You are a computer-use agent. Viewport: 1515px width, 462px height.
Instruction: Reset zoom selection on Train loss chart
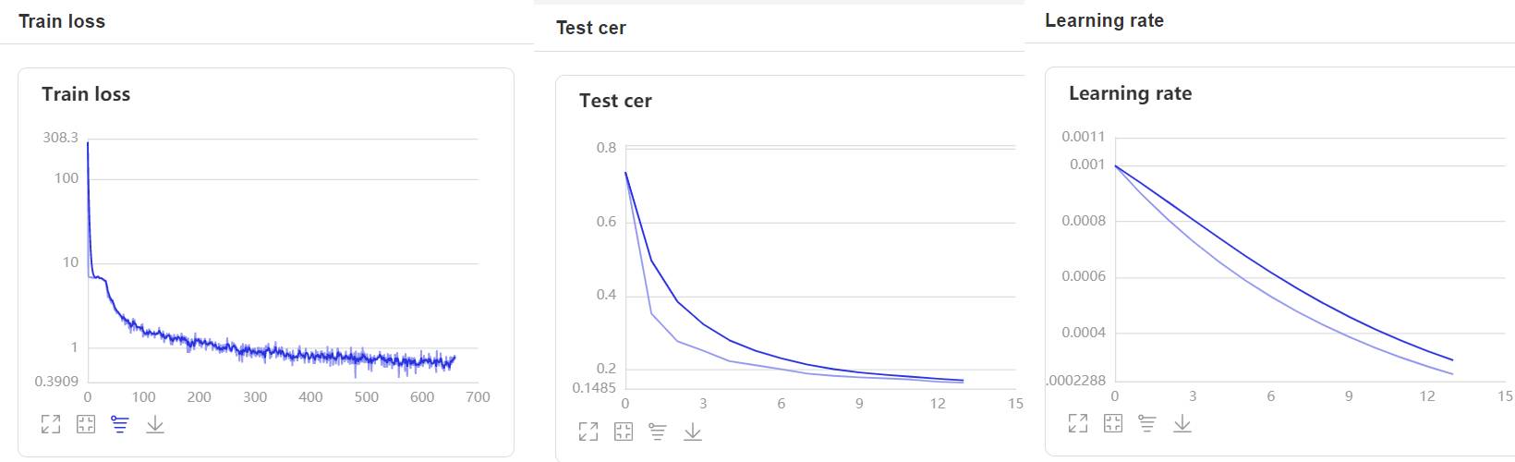[x=86, y=424]
